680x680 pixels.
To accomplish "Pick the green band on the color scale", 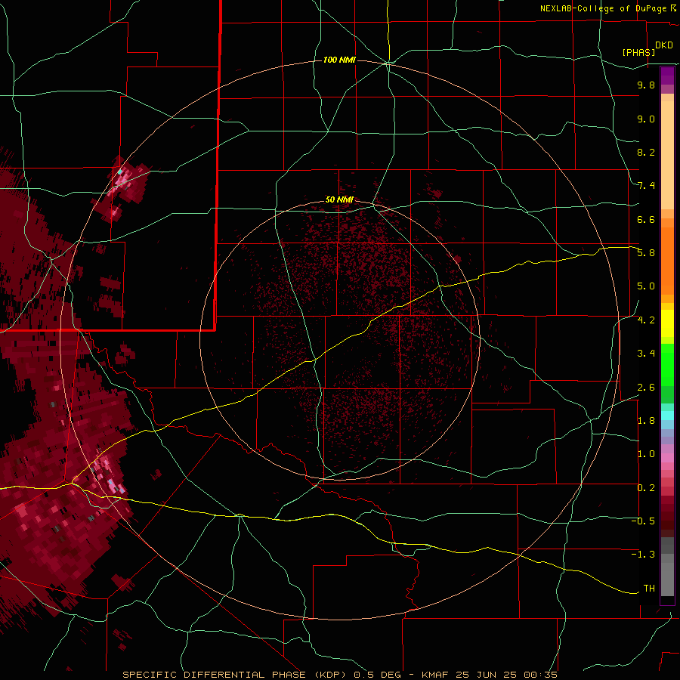I will coord(667,365).
